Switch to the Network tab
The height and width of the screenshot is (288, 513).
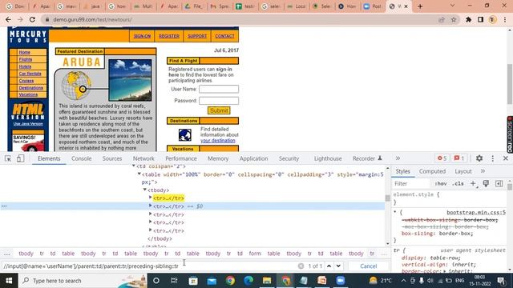pyautogui.click(x=143, y=158)
